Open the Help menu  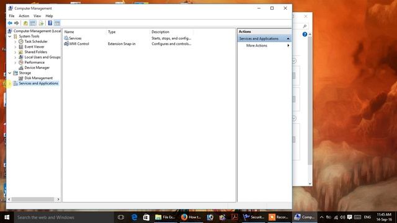pos(49,16)
